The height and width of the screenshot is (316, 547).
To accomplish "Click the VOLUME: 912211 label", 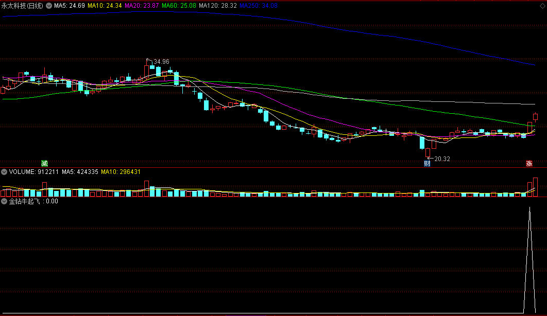I will (34, 172).
